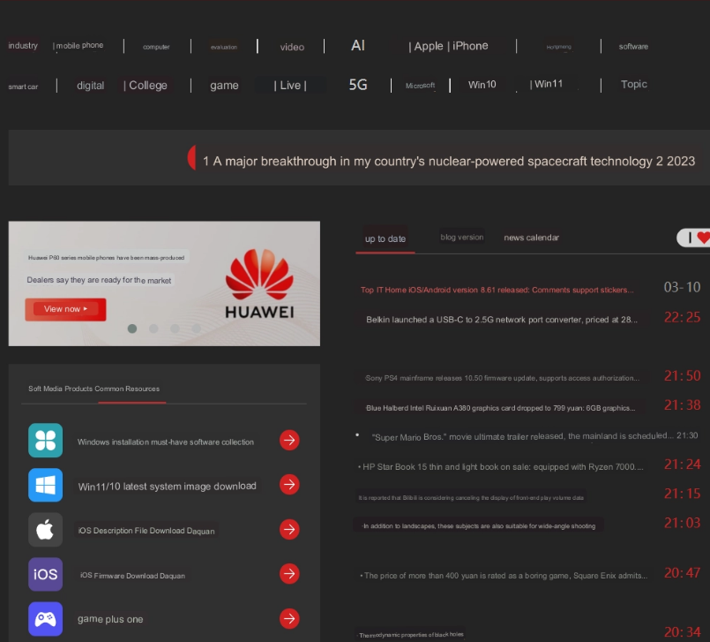
Task: Open the video navigation category
Action: coord(292,47)
